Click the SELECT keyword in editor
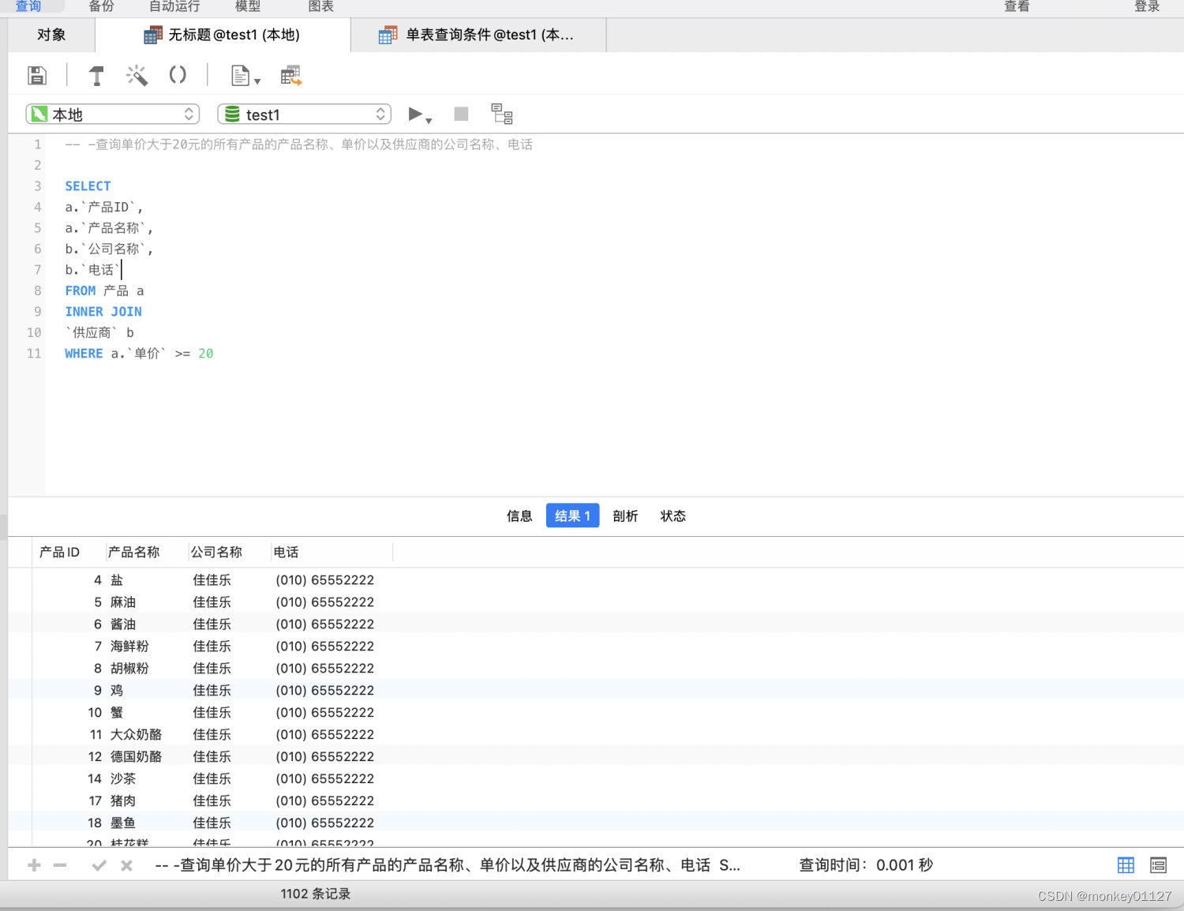Viewport: 1184px width, 911px height. [x=88, y=186]
